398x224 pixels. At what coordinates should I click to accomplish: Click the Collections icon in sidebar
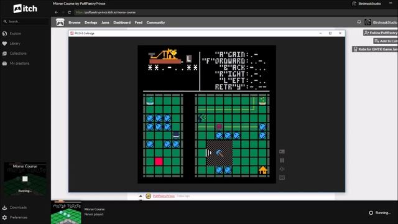pos(4,54)
